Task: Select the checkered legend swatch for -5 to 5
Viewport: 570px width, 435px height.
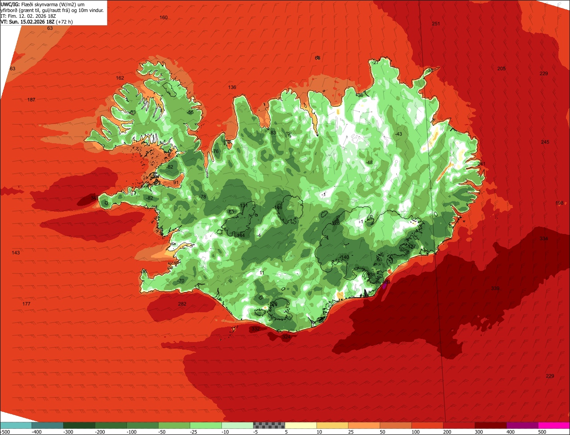Action: pyautogui.click(x=269, y=425)
